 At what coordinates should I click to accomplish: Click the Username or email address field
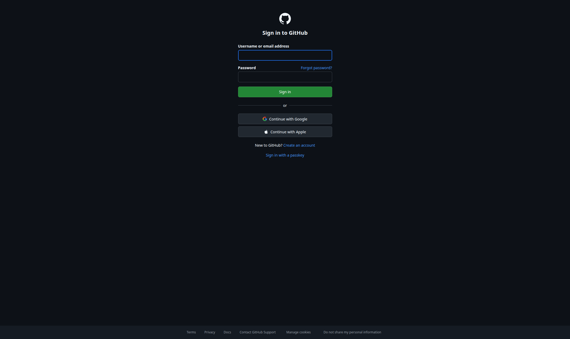coord(285,55)
